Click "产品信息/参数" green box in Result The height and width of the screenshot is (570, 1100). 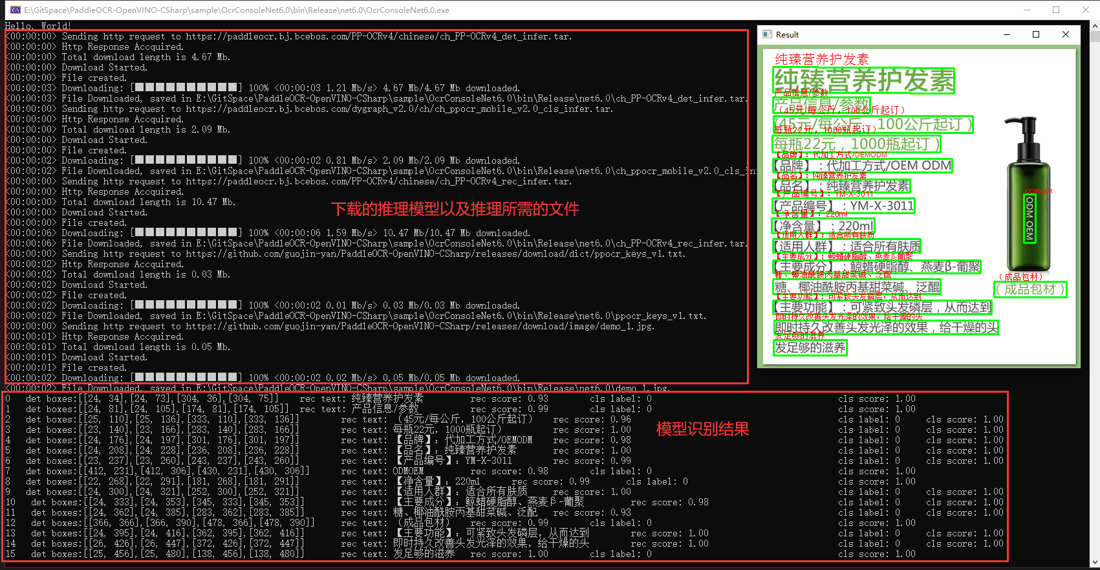822,104
